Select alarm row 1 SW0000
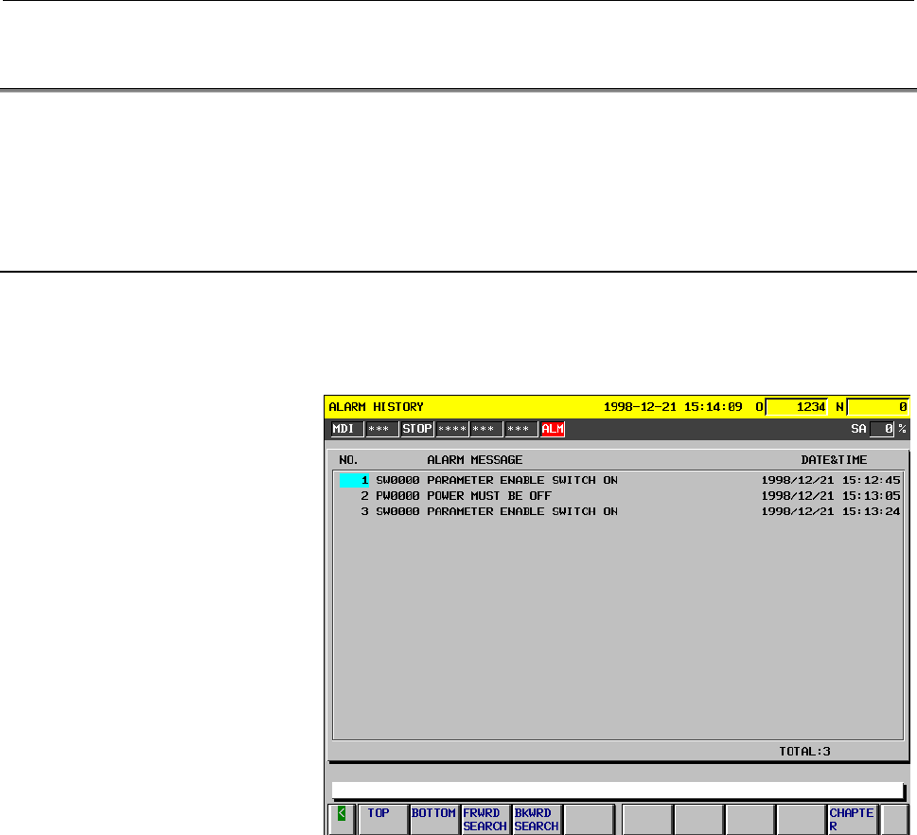 pyautogui.click(x=619, y=480)
